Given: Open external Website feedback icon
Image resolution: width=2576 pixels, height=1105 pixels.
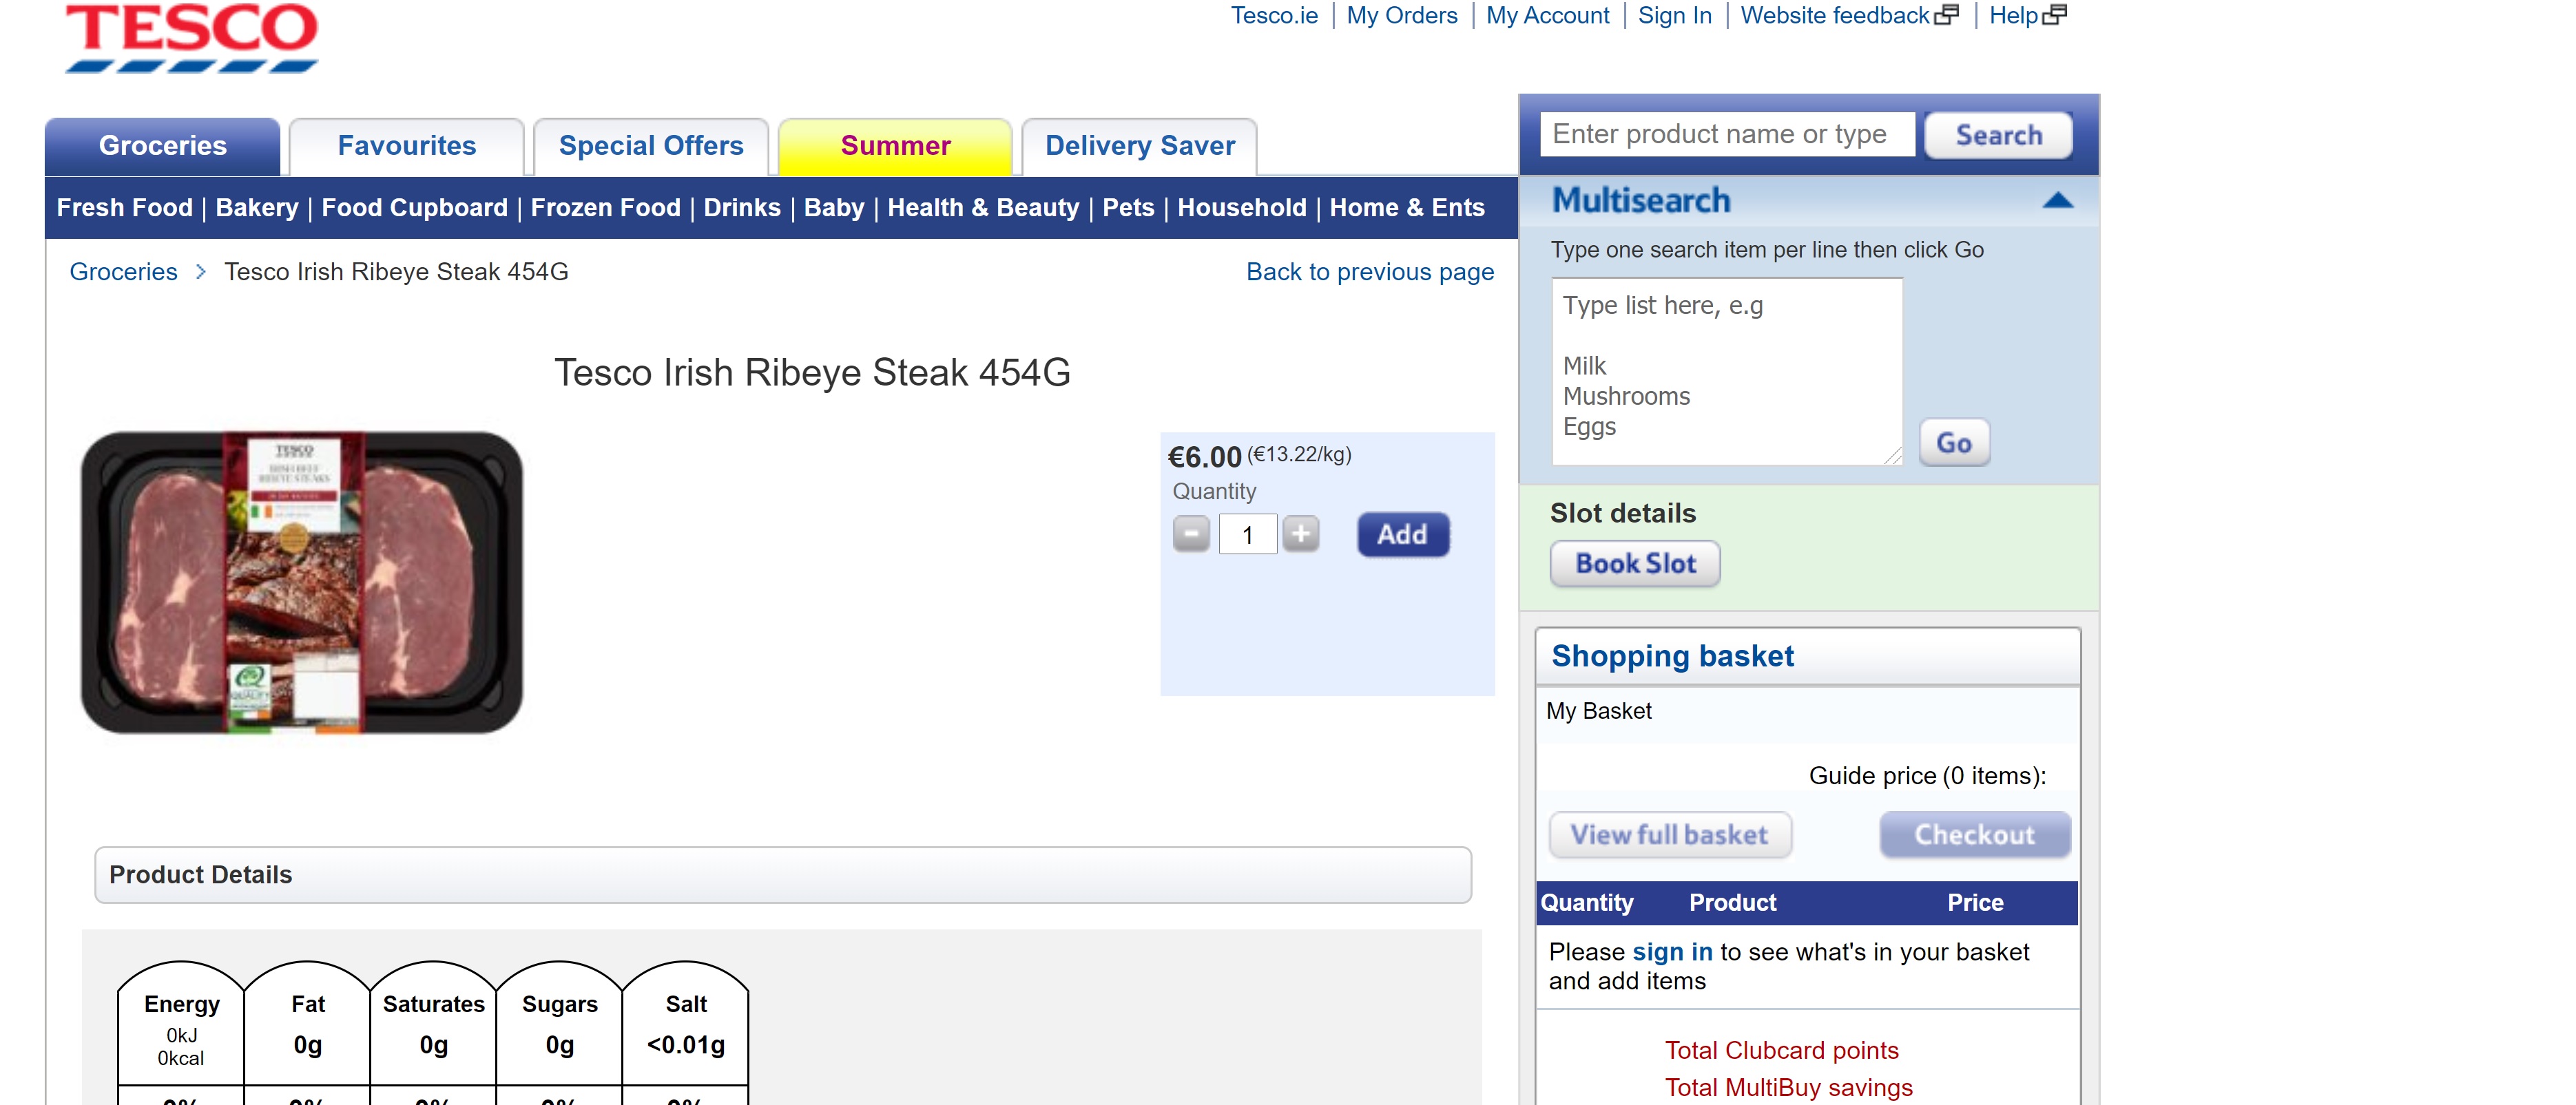Looking at the screenshot, I should [1946, 15].
